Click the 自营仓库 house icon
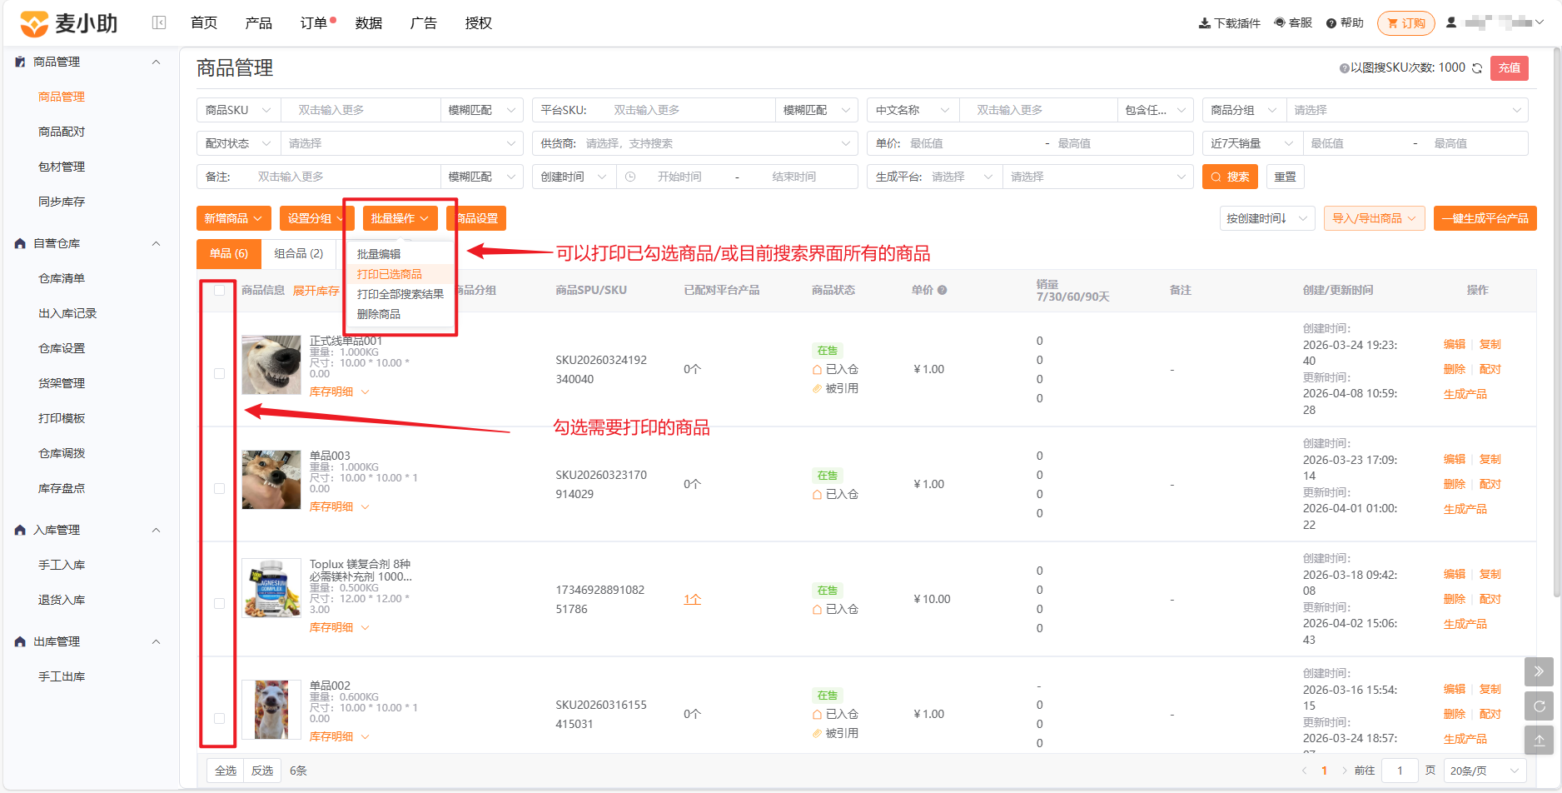Viewport: 1562px width, 793px height. pos(20,243)
